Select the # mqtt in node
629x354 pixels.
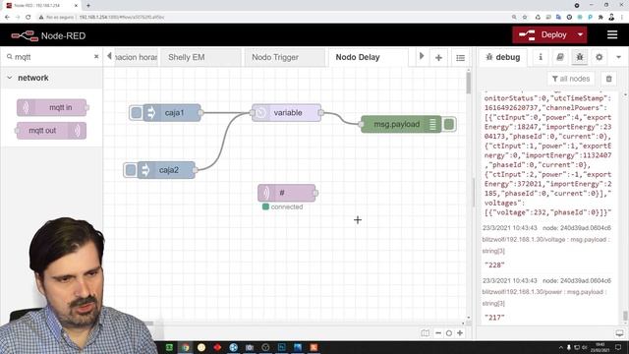(x=286, y=193)
